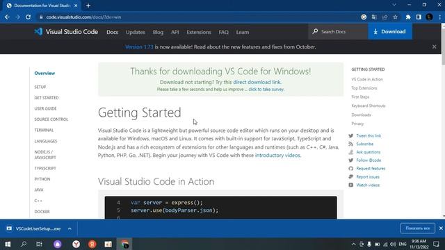Jump to Top Extensions section
Image resolution: width=445 pixels, height=250 pixels.
coord(364,88)
